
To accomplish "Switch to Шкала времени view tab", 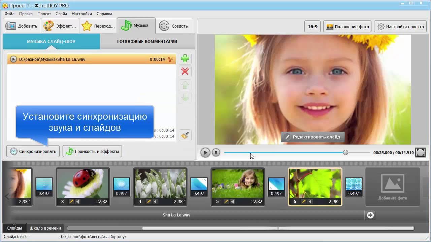I will 45,228.
